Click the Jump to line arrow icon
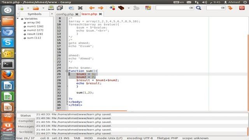Image resolution: width=249 pixels, height=140 pixels. click(x=230, y=8)
